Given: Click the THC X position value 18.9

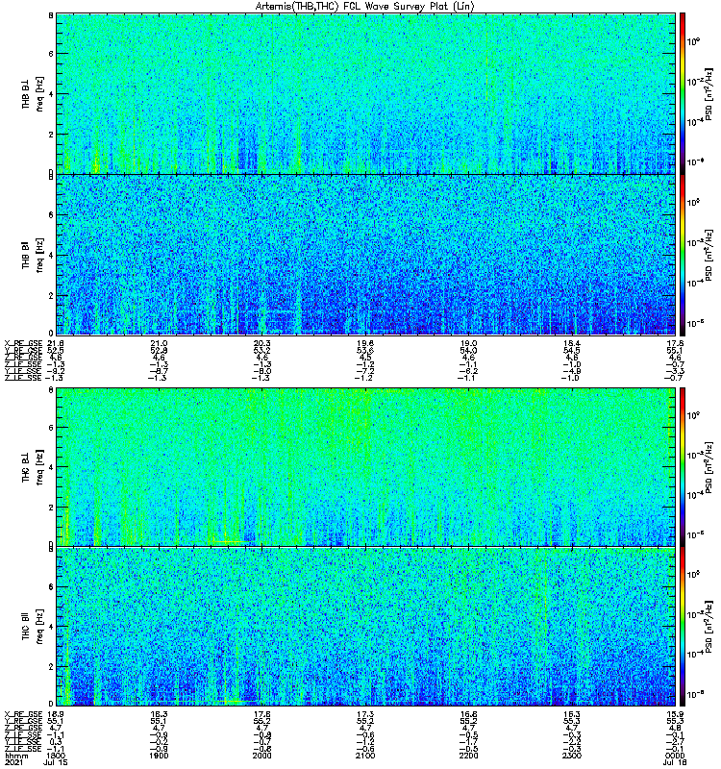Looking at the screenshot, I should point(55,714).
